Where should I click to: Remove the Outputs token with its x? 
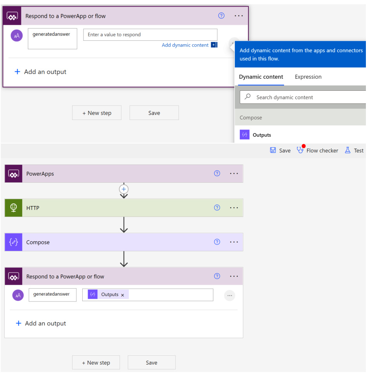click(x=123, y=295)
